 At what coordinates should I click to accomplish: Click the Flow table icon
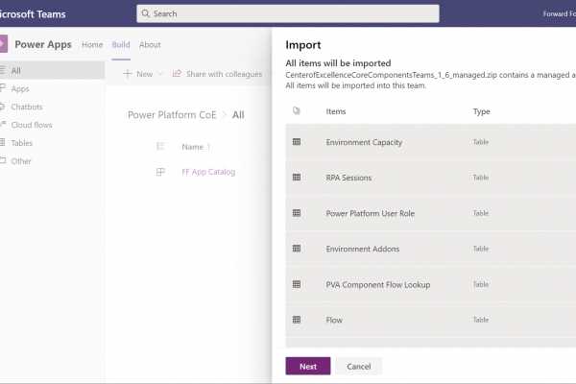[297, 320]
